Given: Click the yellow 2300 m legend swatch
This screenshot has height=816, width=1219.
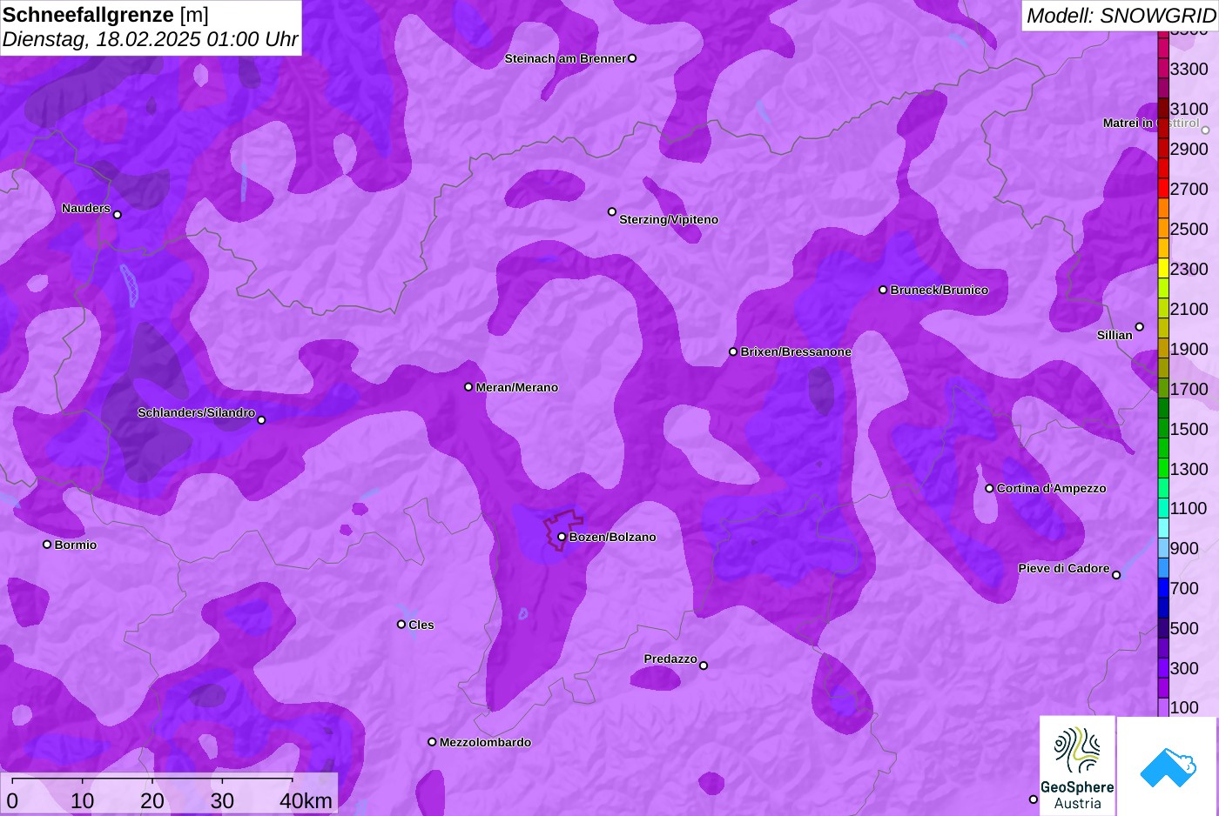Looking at the screenshot, I should pos(1163,269).
